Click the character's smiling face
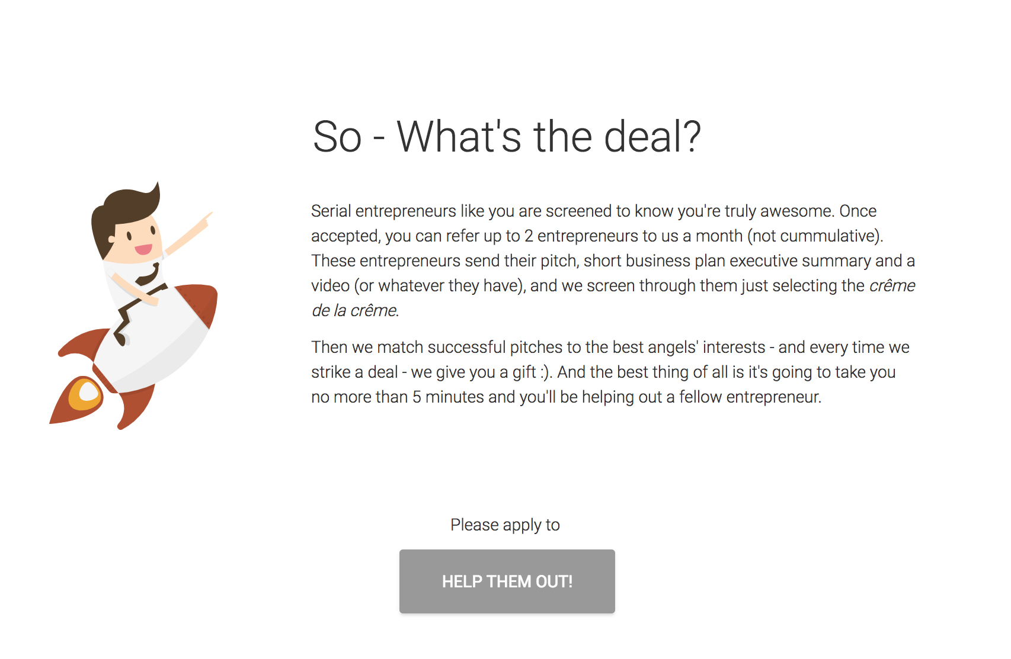The image size is (1011, 659). point(139,243)
